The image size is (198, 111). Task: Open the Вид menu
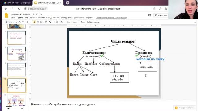[x=26, y=18]
